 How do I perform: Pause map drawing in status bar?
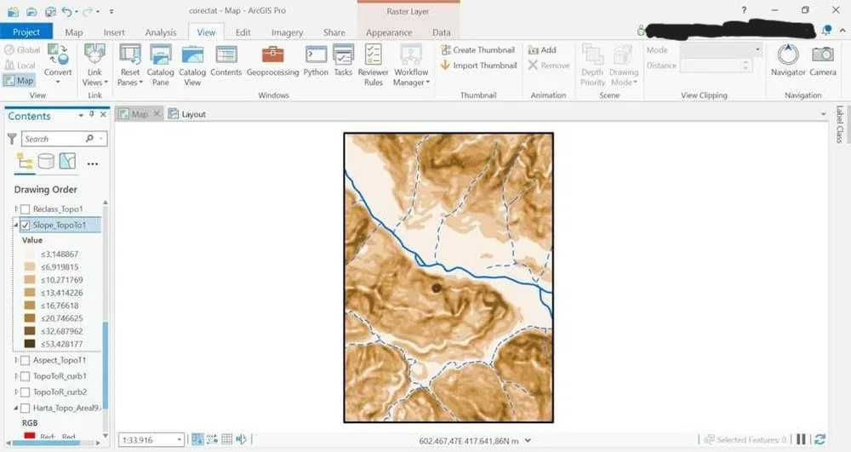coord(801,439)
